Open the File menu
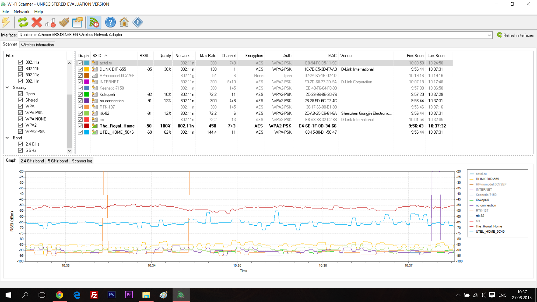This screenshot has width=537, height=302. coord(6,11)
